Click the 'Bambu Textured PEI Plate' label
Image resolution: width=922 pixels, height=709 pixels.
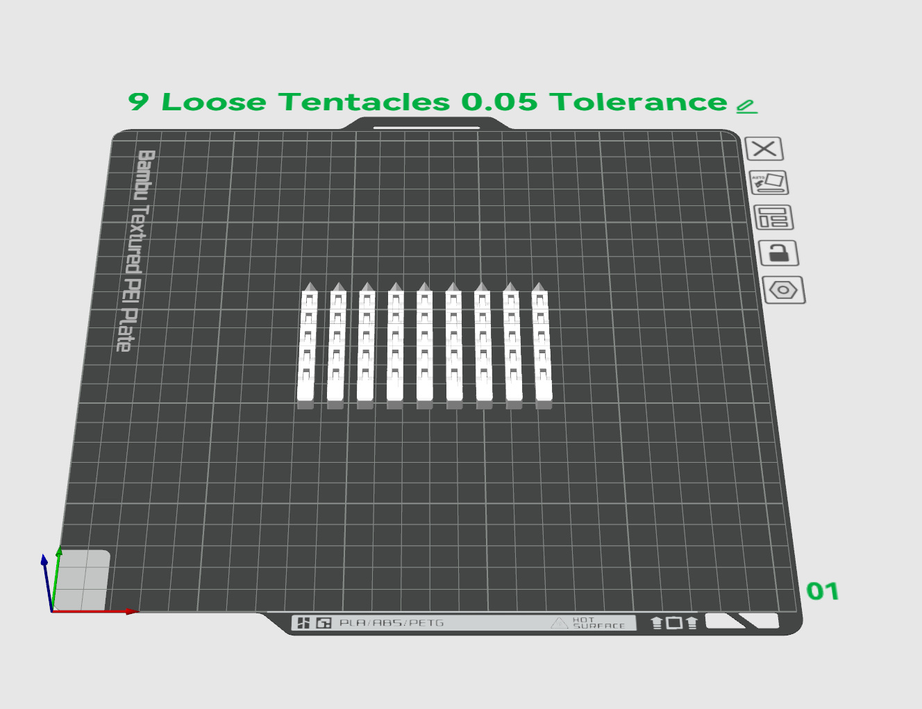click(x=135, y=250)
